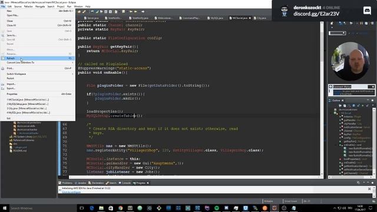Click the Discord logo in the overlay
377x212 pixels.
(367, 11)
